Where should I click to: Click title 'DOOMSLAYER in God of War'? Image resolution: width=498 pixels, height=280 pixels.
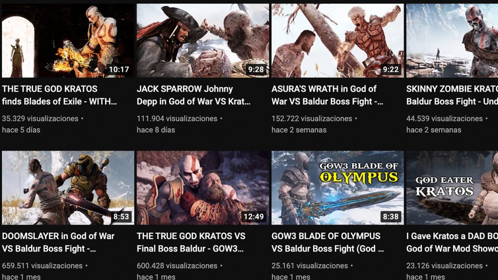[x=58, y=243]
